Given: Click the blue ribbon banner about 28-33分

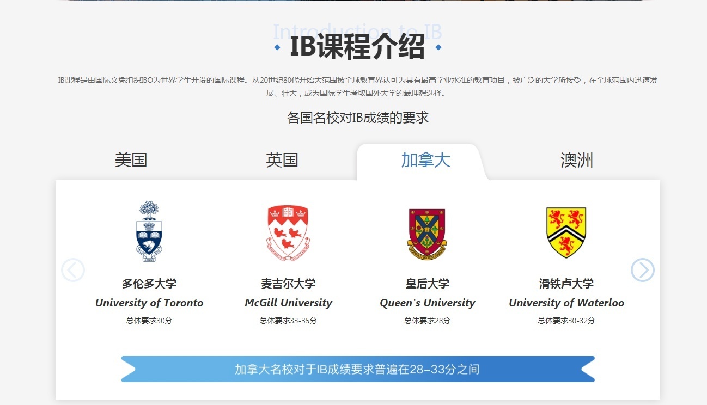Looking at the screenshot, I should click(357, 369).
